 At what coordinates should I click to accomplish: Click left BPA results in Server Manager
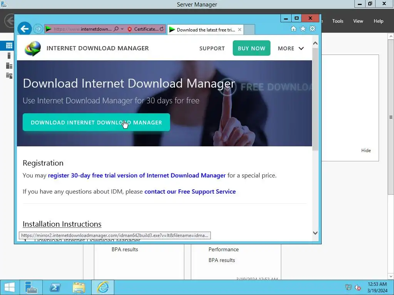(x=125, y=249)
